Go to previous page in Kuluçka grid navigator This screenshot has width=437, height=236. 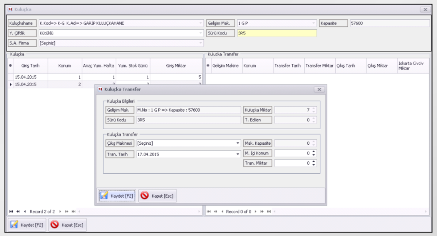tap(18, 212)
